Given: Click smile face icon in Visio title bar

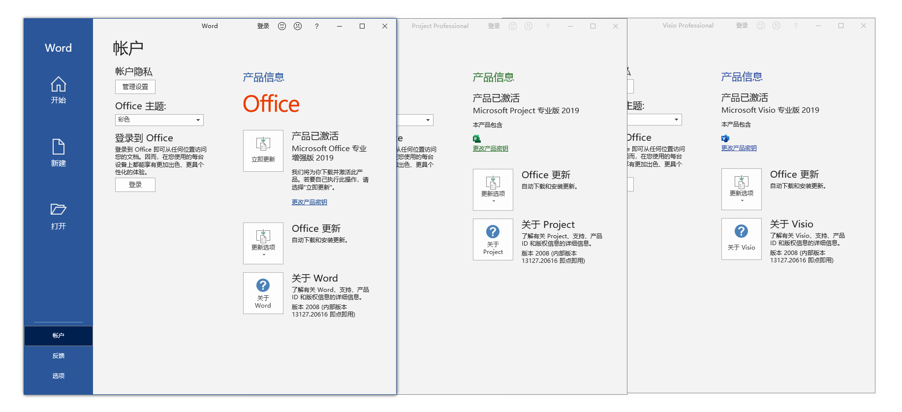Looking at the screenshot, I should pos(761,26).
